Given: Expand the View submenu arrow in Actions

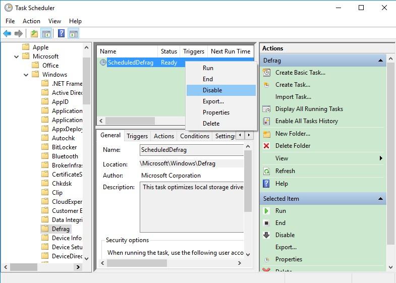Looking at the screenshot, I should (x=381, y=158).
